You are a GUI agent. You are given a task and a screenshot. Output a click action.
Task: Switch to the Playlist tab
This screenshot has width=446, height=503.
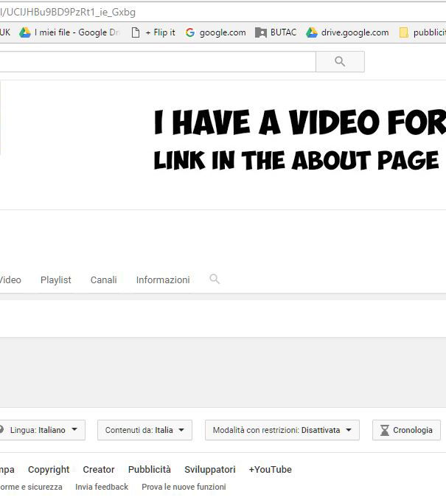coord(56,280)
